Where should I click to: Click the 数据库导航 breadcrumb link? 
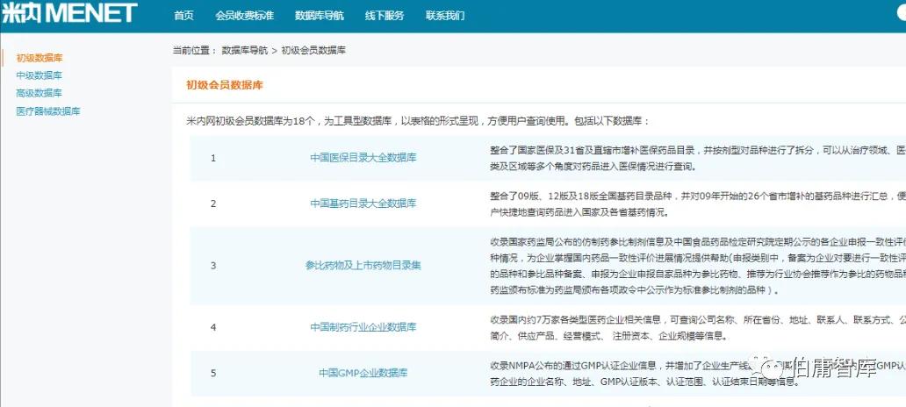[x=245, y=50]
